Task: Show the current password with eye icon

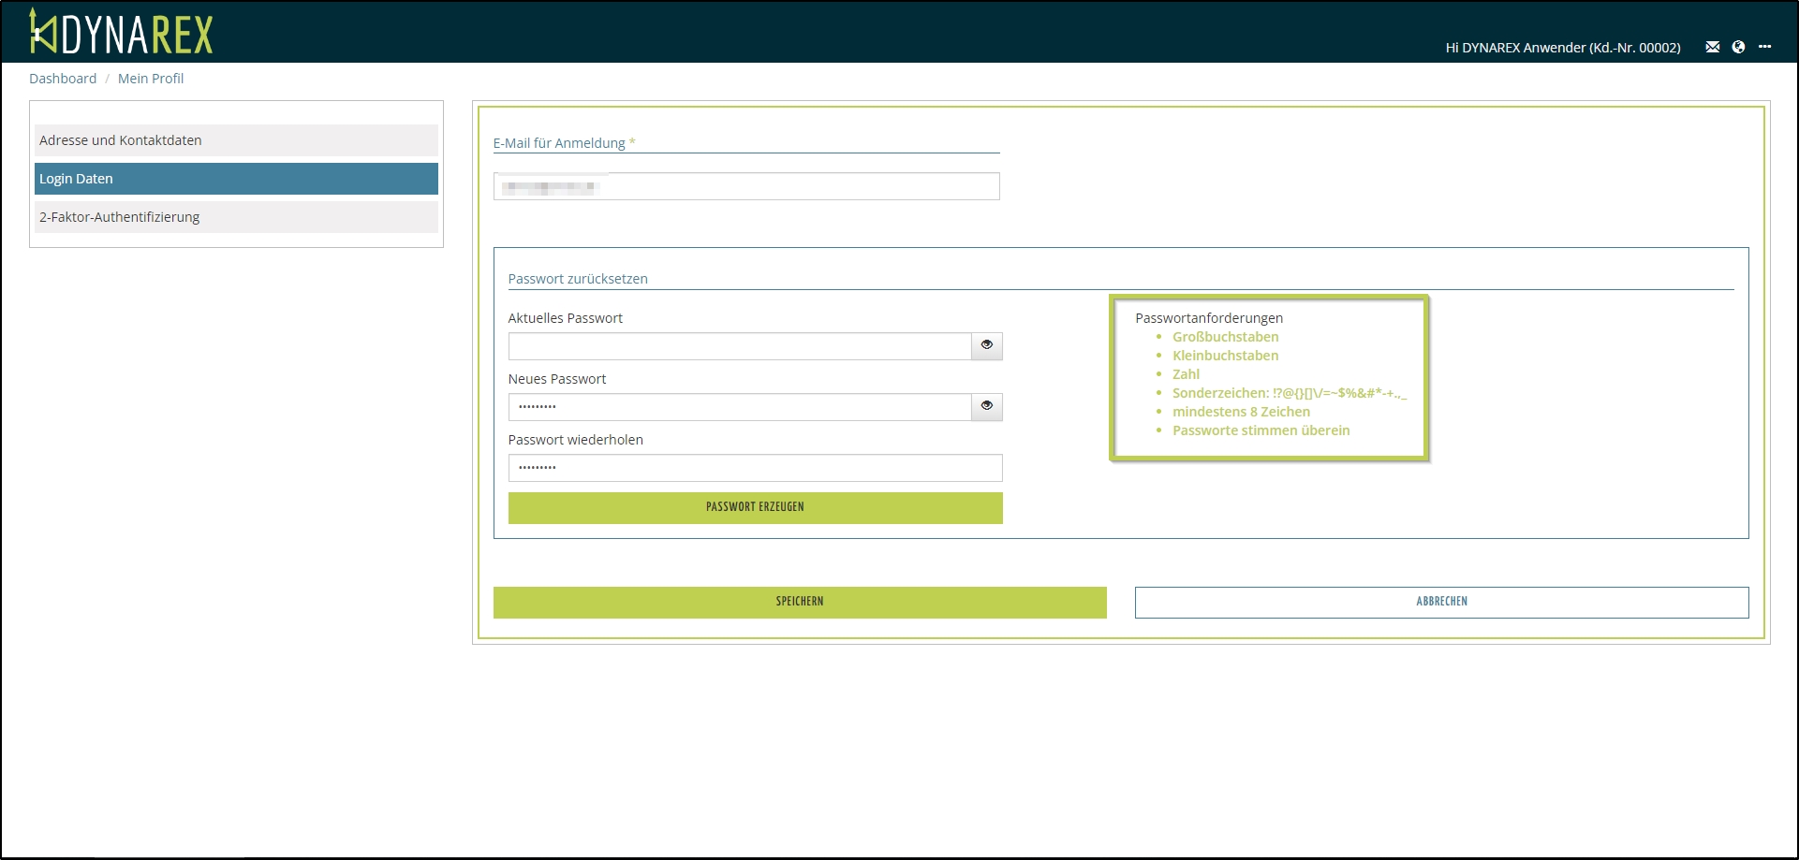Action: pyautogui.click(x=986, y=345)
